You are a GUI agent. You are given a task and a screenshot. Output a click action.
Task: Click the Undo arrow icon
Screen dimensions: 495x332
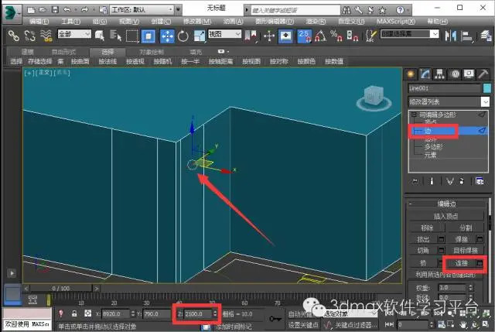pos(67,10)
